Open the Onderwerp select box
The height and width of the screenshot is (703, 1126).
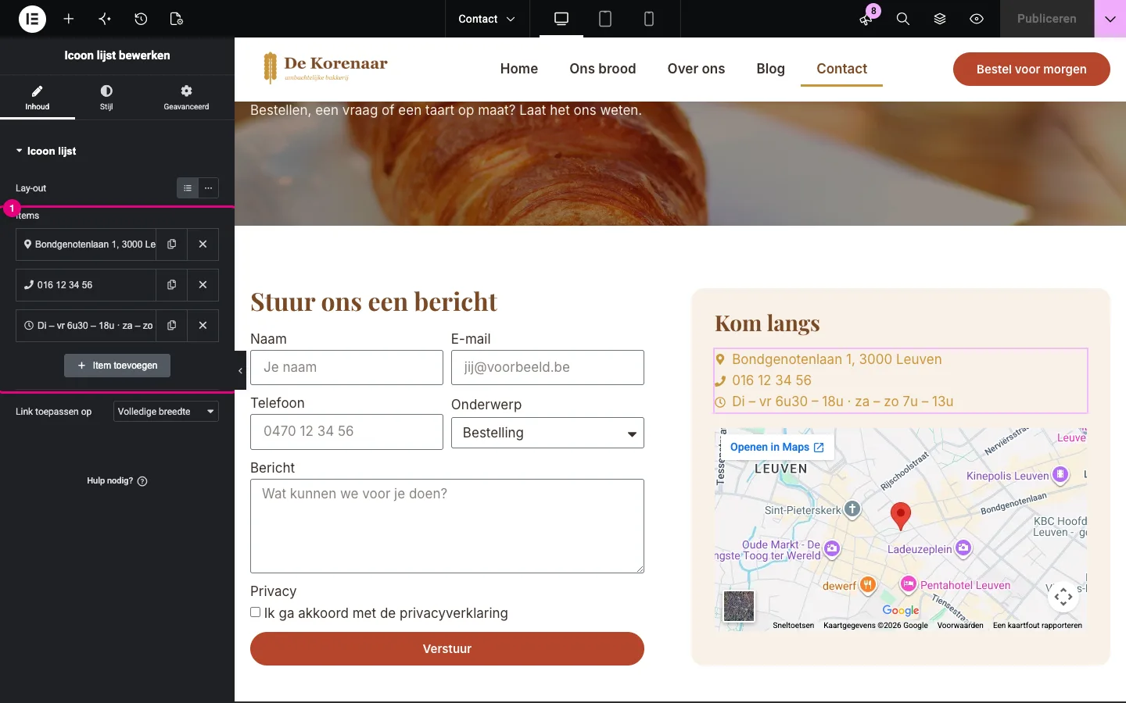[x=547, y=433]
